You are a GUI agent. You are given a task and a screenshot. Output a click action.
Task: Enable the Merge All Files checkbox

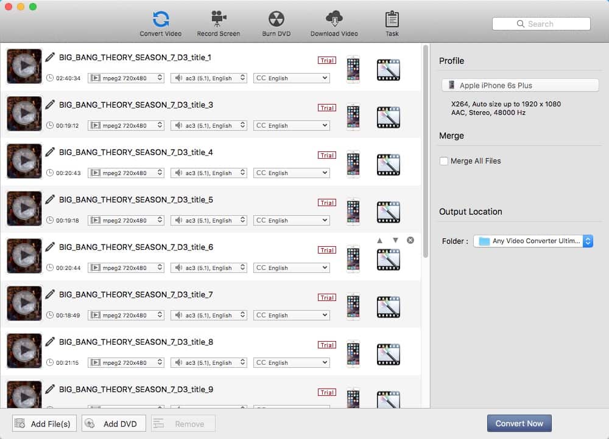pyautogui.click(x=444, y=161)
